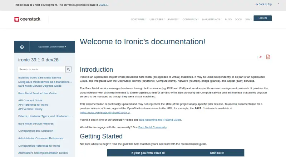The height and width of the screenshot is (157, 286).
Task: Click the red double-chevron next icon
Action: [x=261, y=57]
